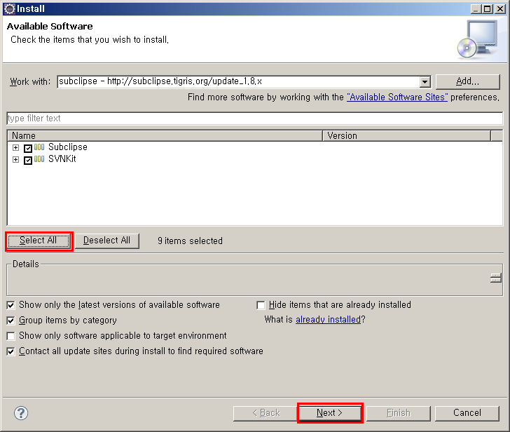Screen dimensions: 510x432
Task: Focus the type filter text field
Action: 254,119
